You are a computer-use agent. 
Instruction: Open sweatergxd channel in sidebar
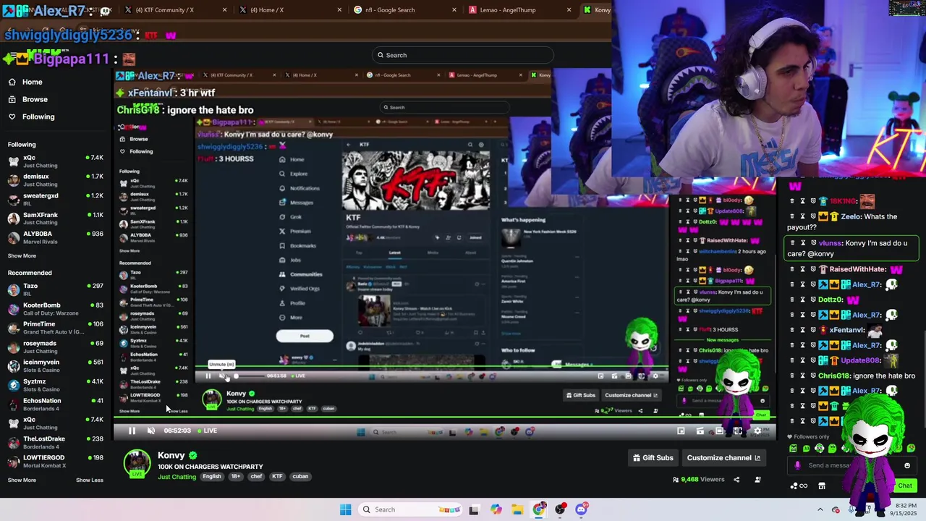56,199
